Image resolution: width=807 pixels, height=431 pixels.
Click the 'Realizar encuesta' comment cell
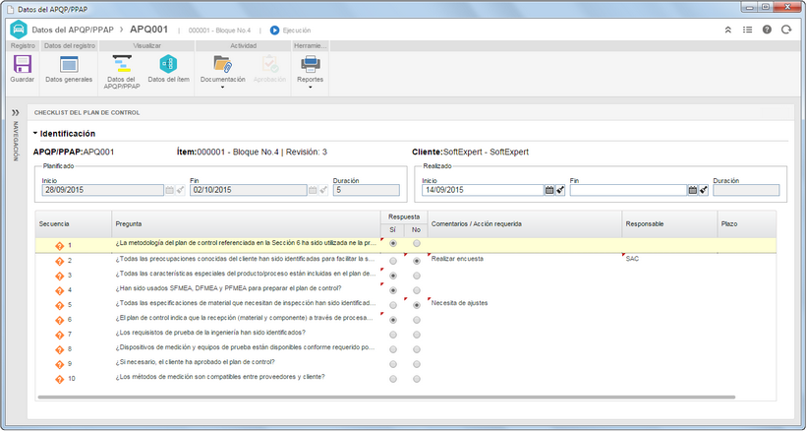[525, 259]
